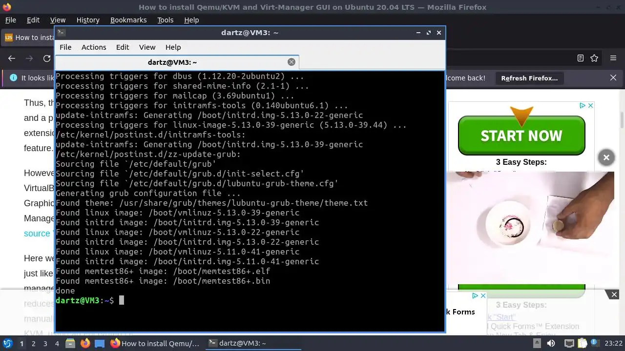Close the START NOW advertisement
Image resolution: width=625 pixels, height=351 pixels.
pyautogui.click(x=590, y=106)
